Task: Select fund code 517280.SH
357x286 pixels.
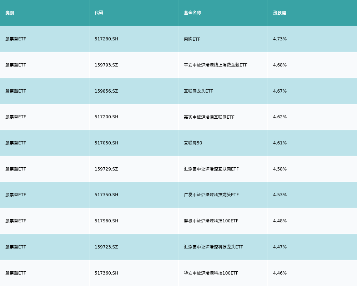Action: (x=106, y=39)
